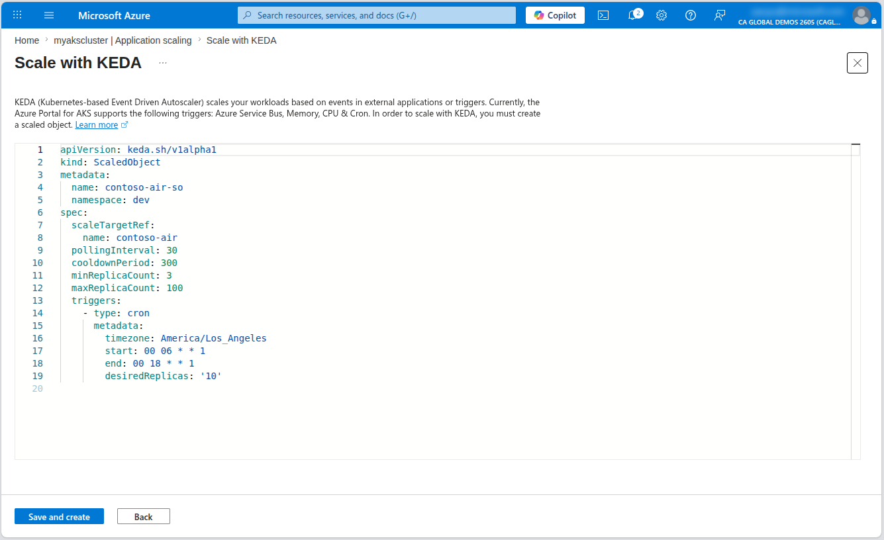Click the name contoso-air-so value

click(x=144, y=187)
